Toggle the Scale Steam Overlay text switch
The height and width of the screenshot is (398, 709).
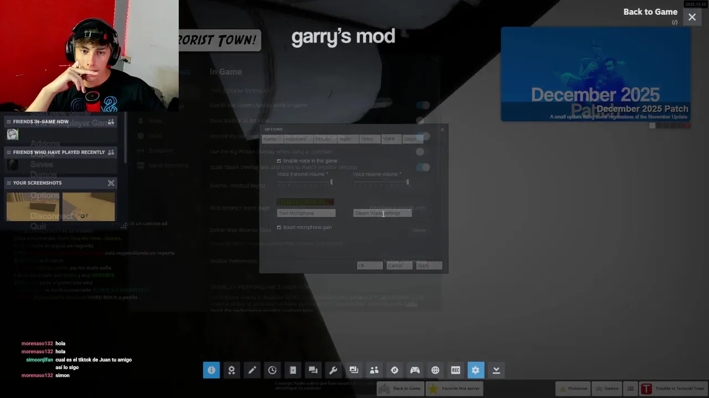(x=423, y=167)
